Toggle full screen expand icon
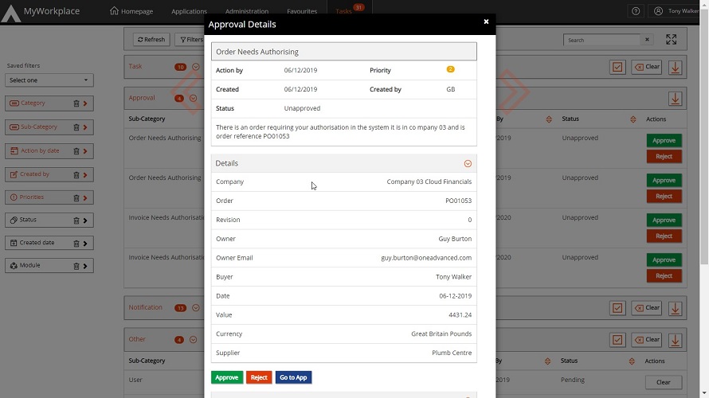709x398 pixels. (671, 40)
